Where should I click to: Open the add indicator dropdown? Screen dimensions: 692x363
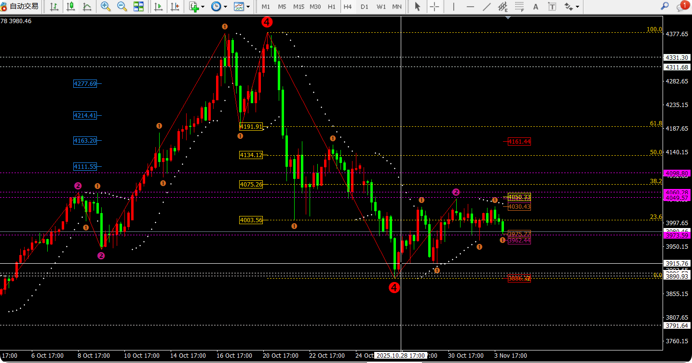(197, 6)
